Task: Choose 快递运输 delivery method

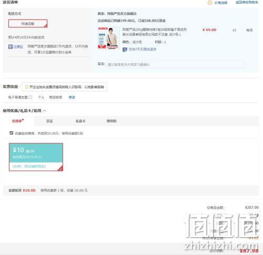Action: [x=28, y=24]
